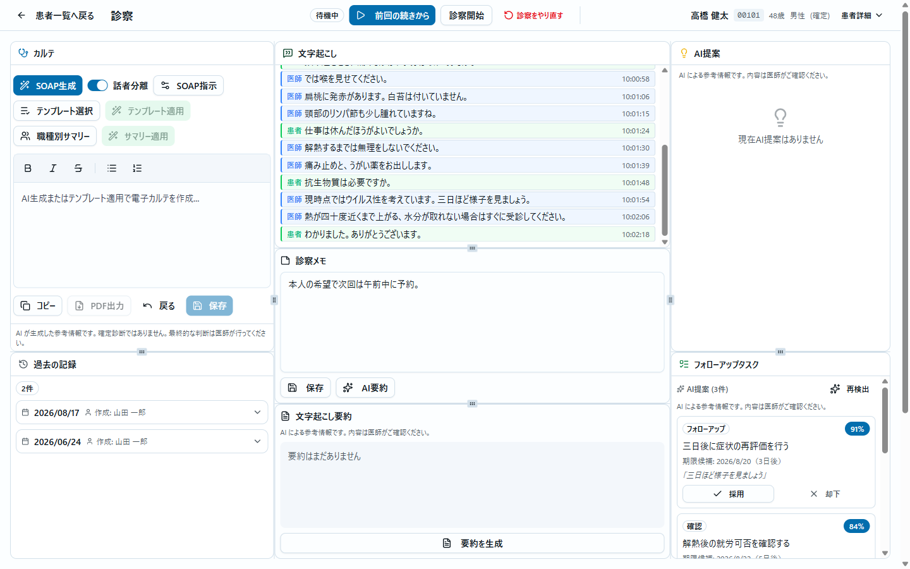Click the splitter handle between 診察メモ and AI提案
910x569 pixels.
coord(670,300)
